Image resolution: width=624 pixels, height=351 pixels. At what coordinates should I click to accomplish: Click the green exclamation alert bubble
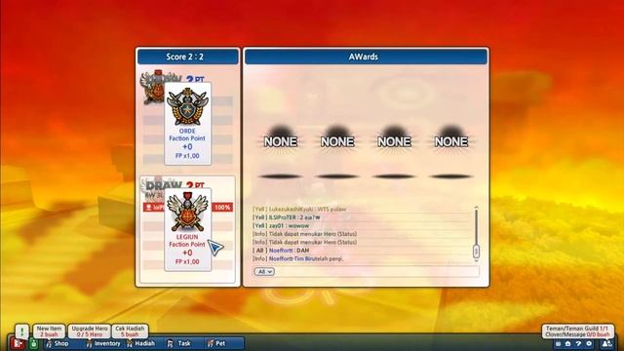pyautogui.click(x=22, y=331)
